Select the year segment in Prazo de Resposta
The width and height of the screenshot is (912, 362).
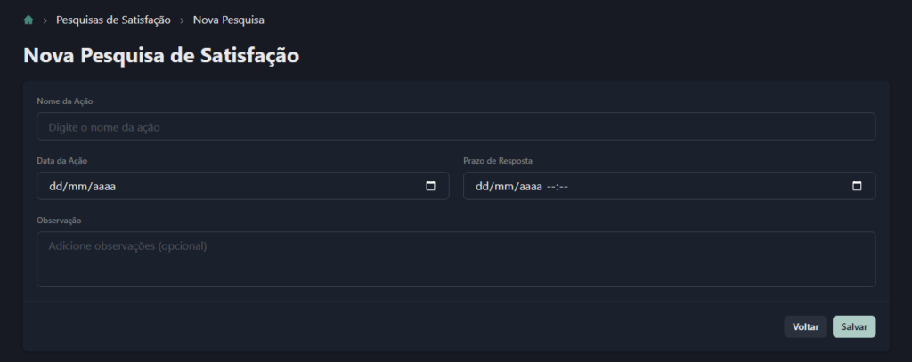pyautogui.click(x=530, y=187)
